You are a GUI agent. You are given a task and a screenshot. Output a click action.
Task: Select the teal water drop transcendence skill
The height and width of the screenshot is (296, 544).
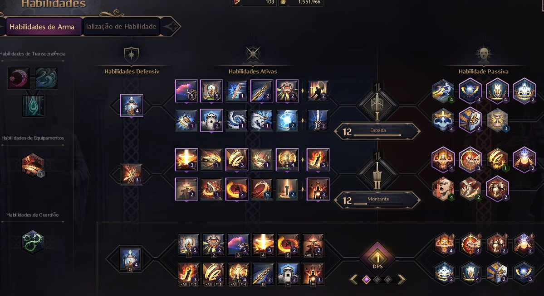33,106
